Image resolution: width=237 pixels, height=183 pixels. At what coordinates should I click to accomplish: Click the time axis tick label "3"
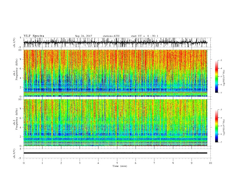coord(80,163)
